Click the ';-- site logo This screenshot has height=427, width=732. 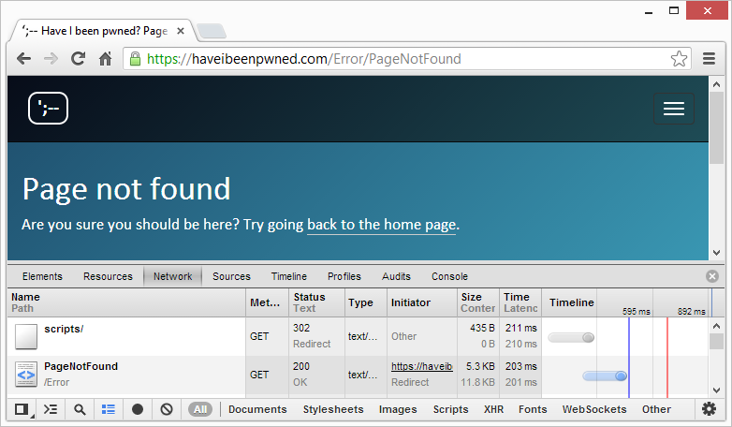tap(48, 109)
